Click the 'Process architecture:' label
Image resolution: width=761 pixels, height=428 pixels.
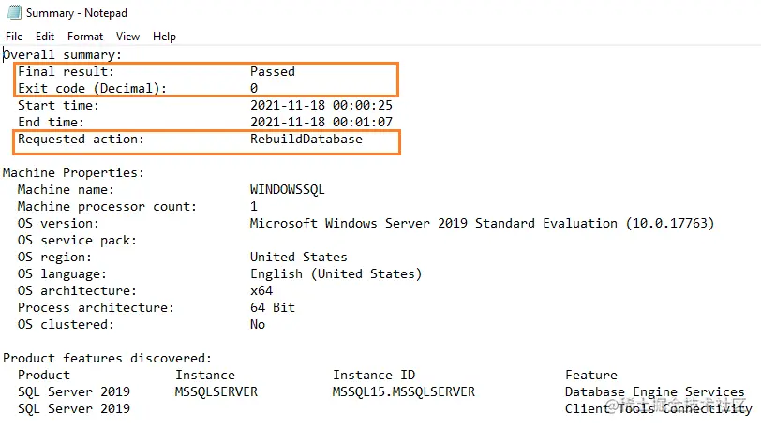tap(97, 308)
